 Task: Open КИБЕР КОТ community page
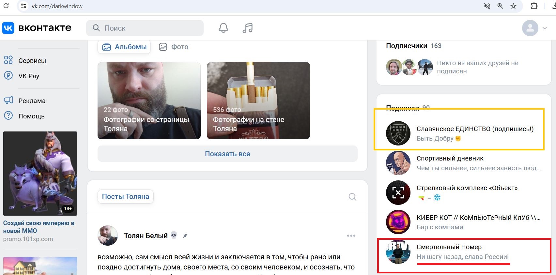click(x=478, y=218)
